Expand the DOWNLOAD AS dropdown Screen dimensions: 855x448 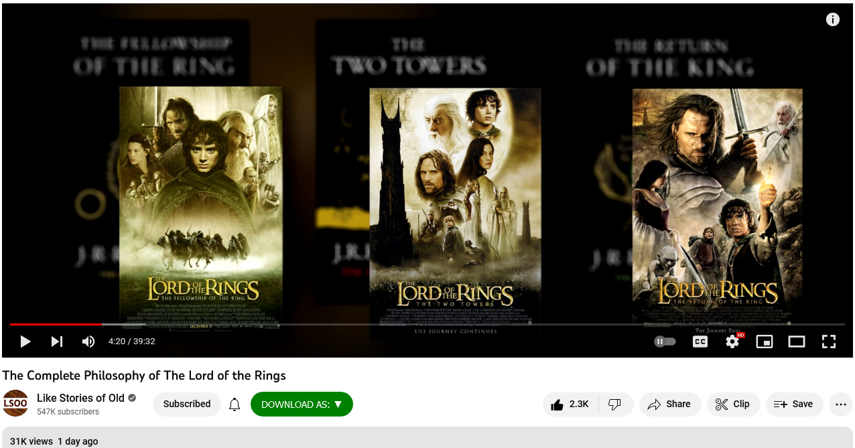coord(302,404)
